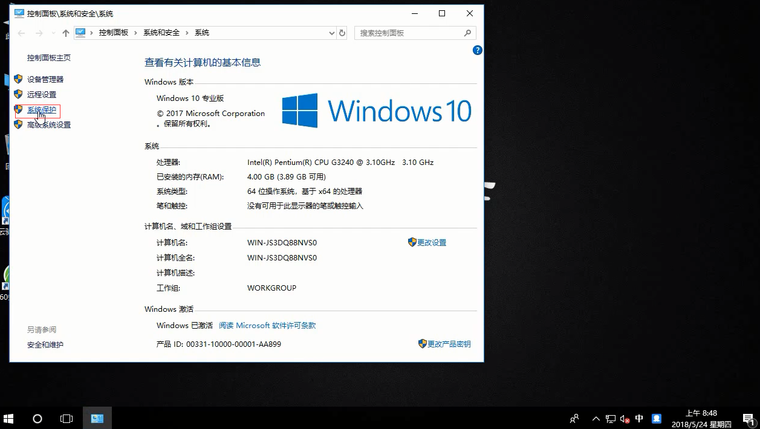Viewport: 760px width, 429px height.
Task: Click window icon in title bar
Action: coord(19,13)
